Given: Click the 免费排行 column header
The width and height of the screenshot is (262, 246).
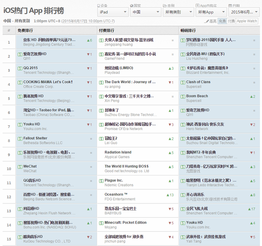Looking at the screenshot, I should 25,30.
